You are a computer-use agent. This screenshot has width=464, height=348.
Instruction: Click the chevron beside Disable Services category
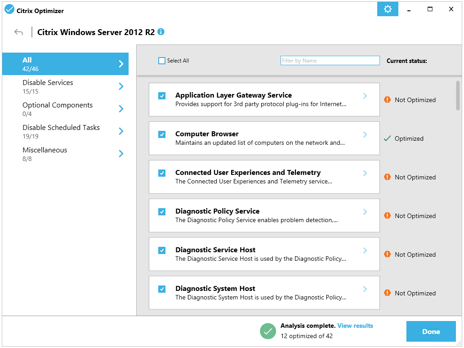click(121, 86)
